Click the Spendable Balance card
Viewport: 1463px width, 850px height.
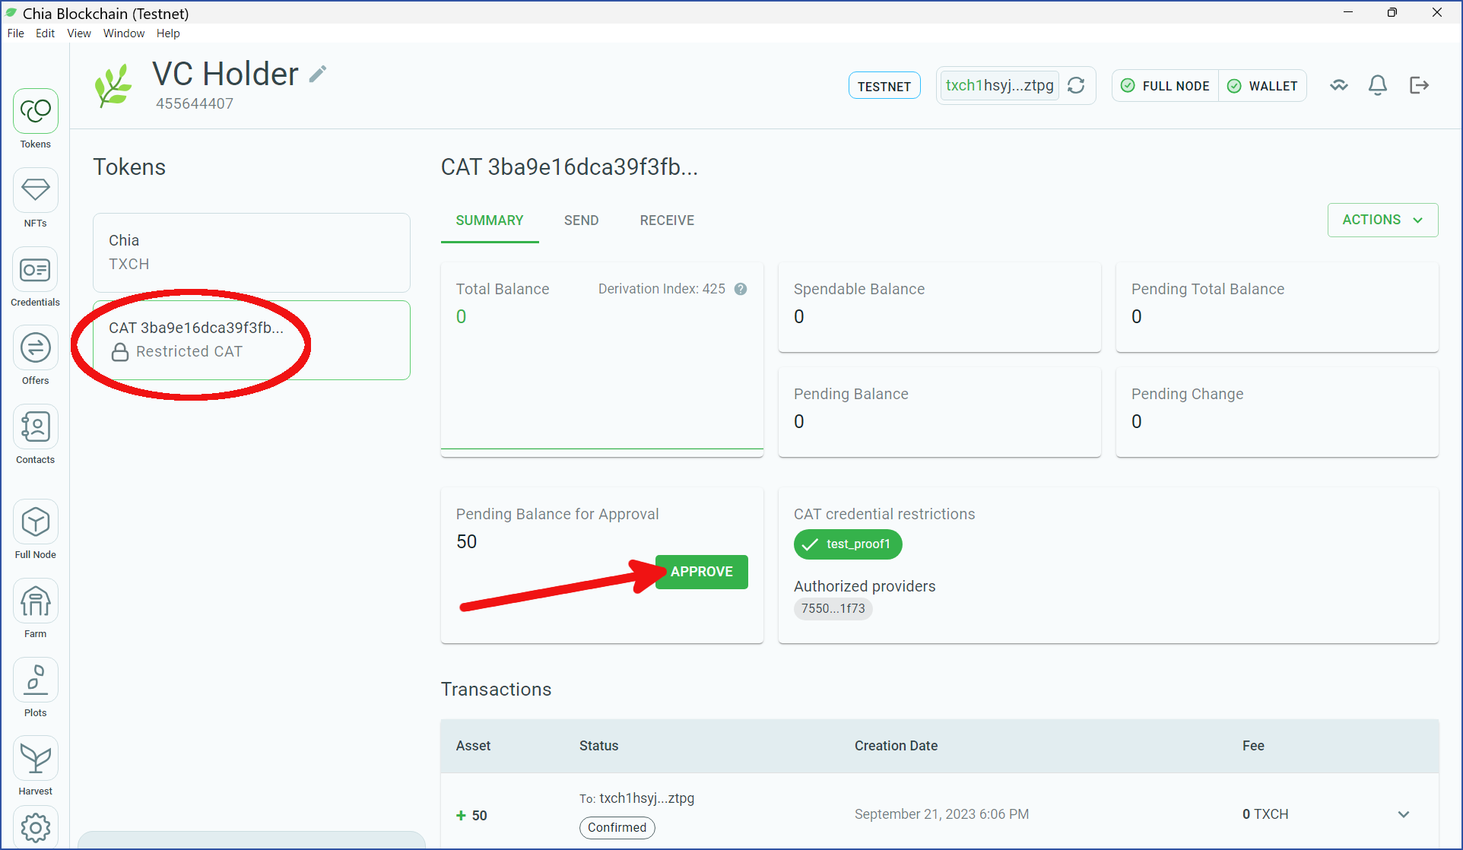pos(940,307)
